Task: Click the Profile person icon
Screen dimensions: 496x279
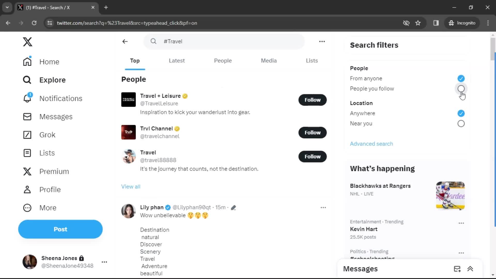Action: [x=27, y=189]
